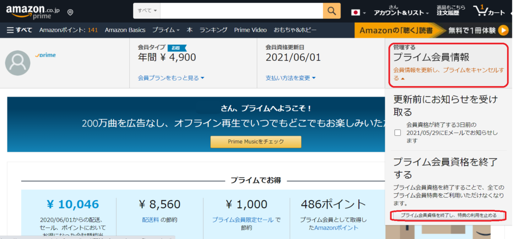Click the プライムでお得 section heading

click(x=255, y=181)
